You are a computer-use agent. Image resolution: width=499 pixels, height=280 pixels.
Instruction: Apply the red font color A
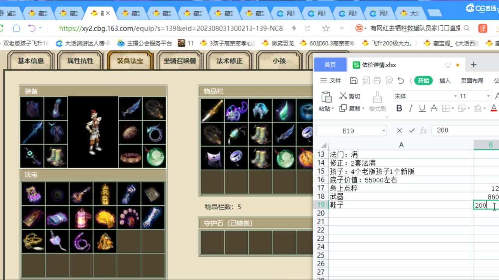click(494, 108)
